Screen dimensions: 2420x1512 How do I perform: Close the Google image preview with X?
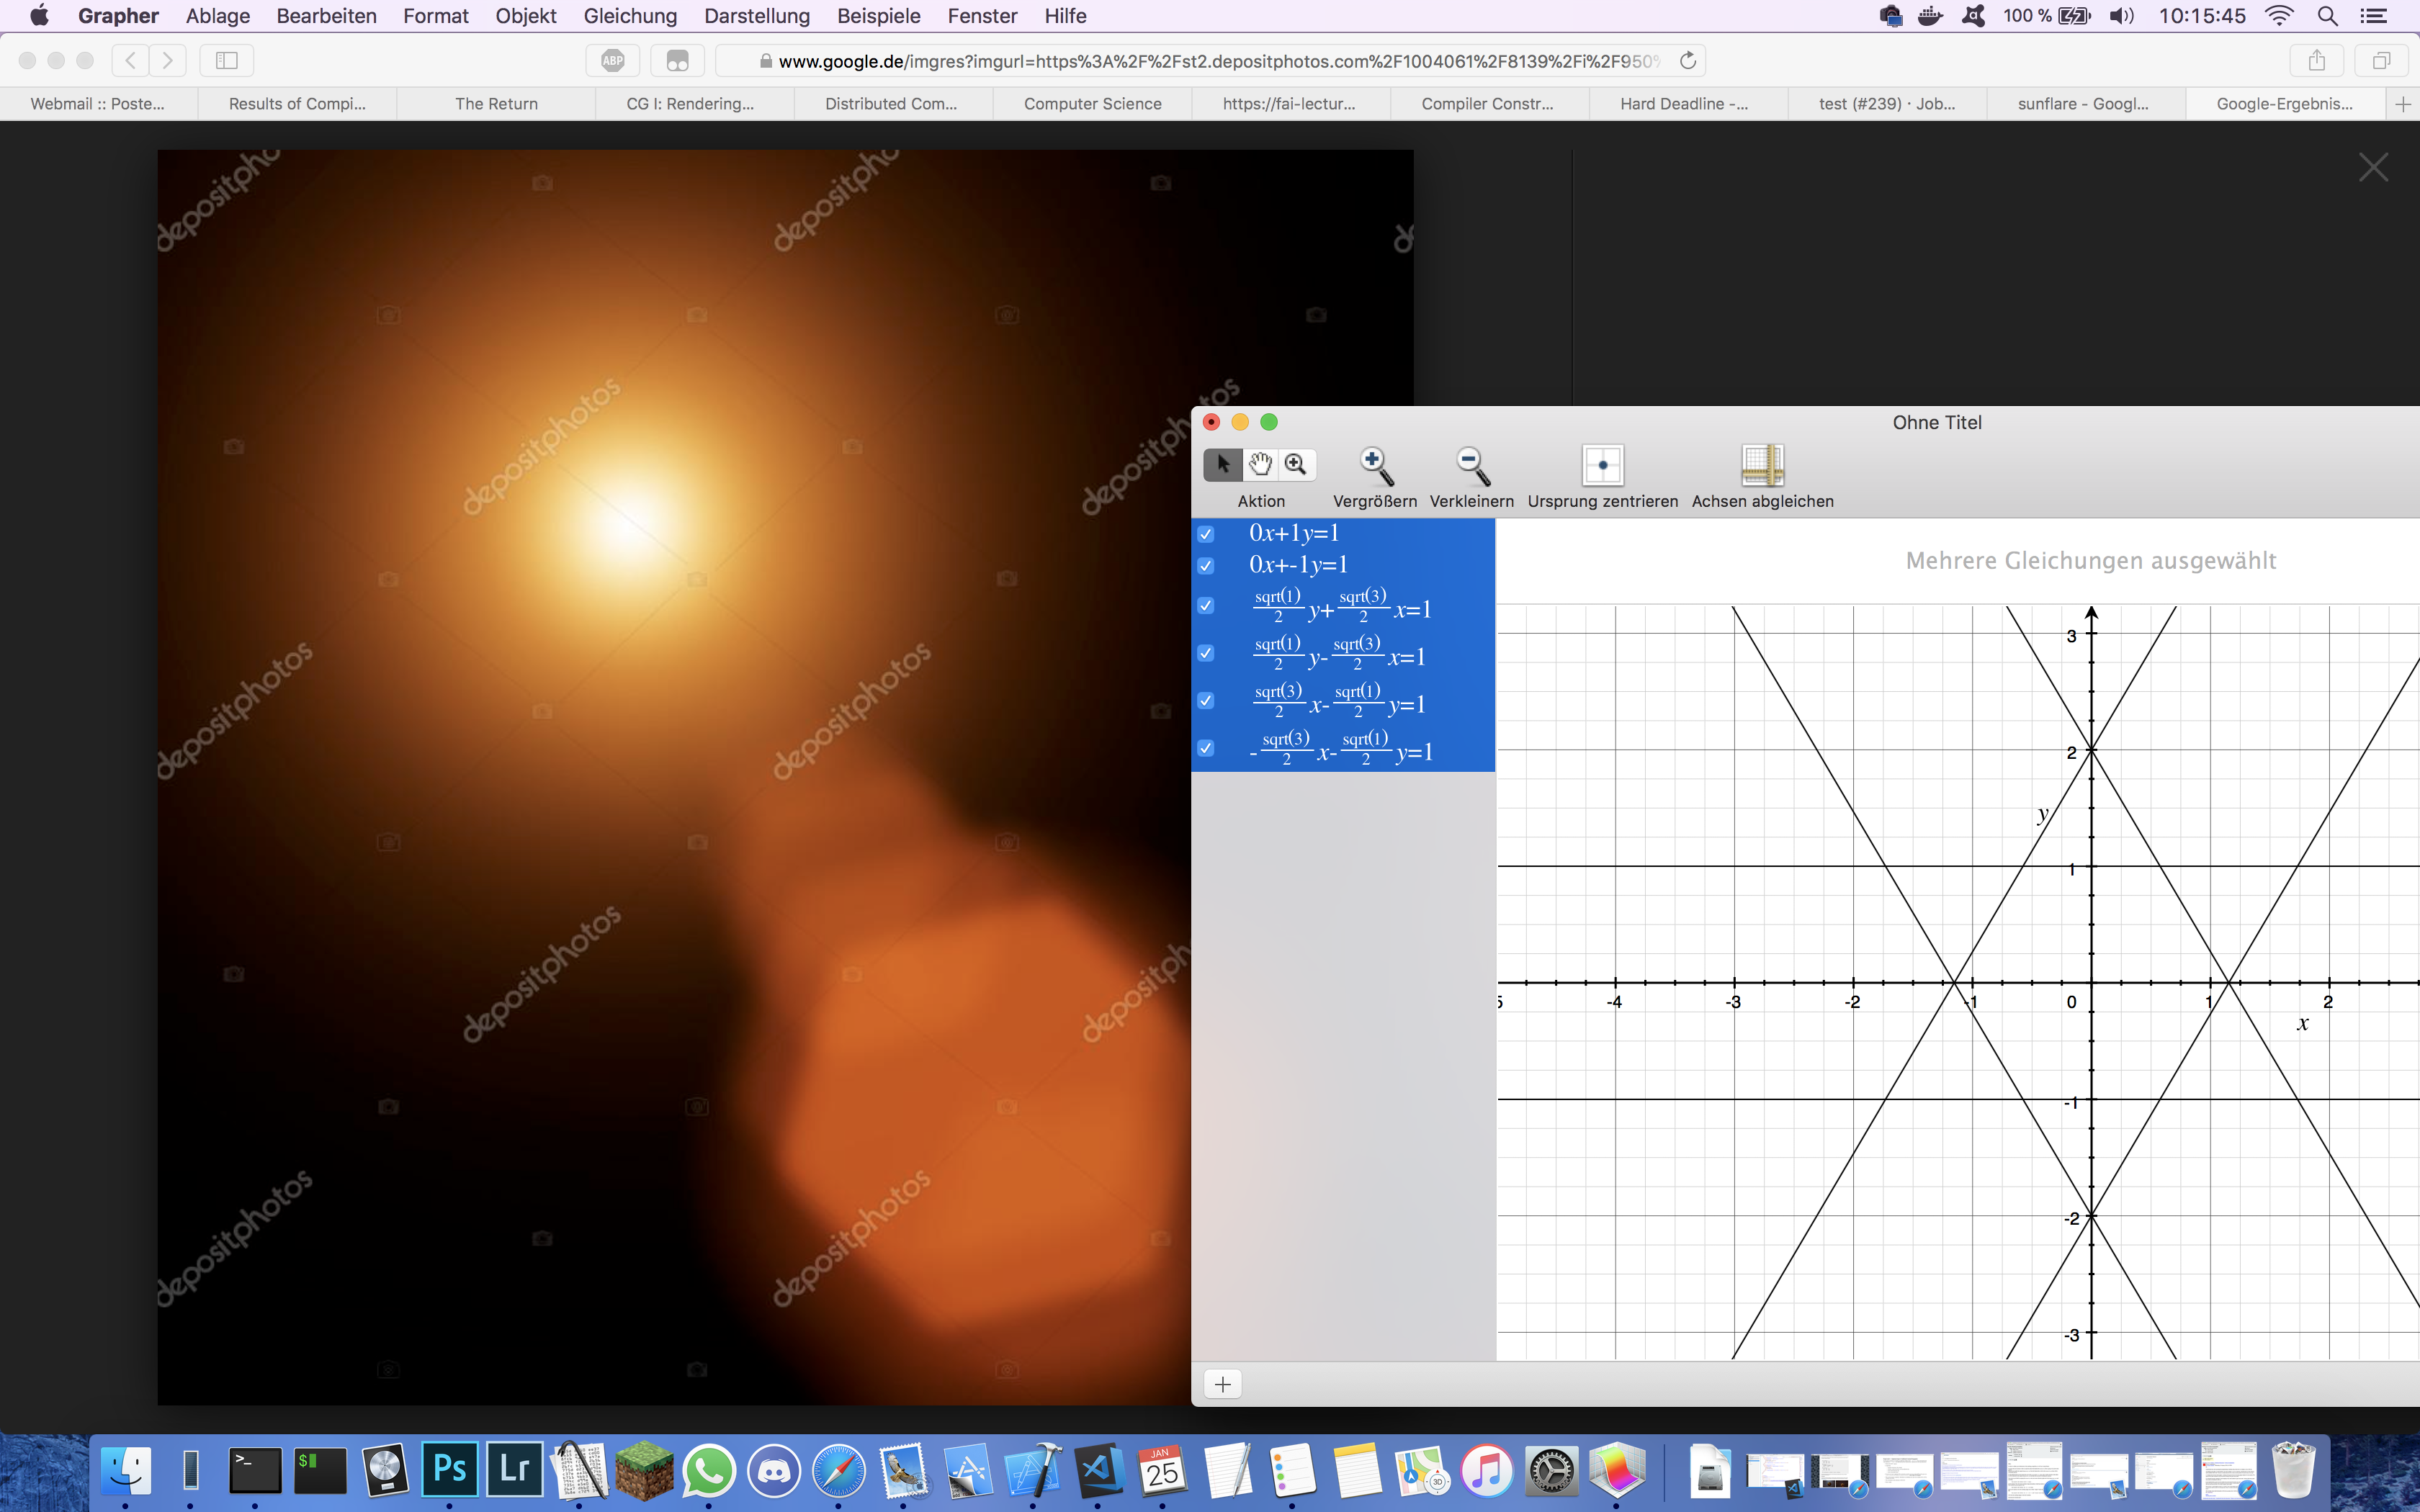tap(2373, 167)
